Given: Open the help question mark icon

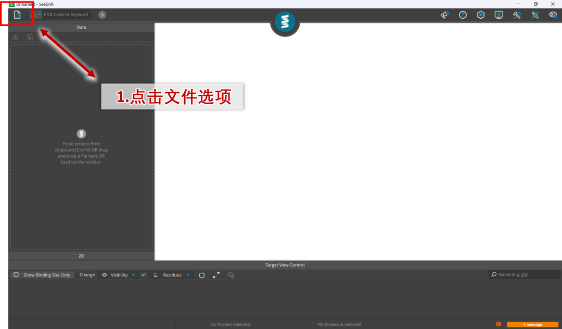Looking at the screenshot, I should coord(463,15).
